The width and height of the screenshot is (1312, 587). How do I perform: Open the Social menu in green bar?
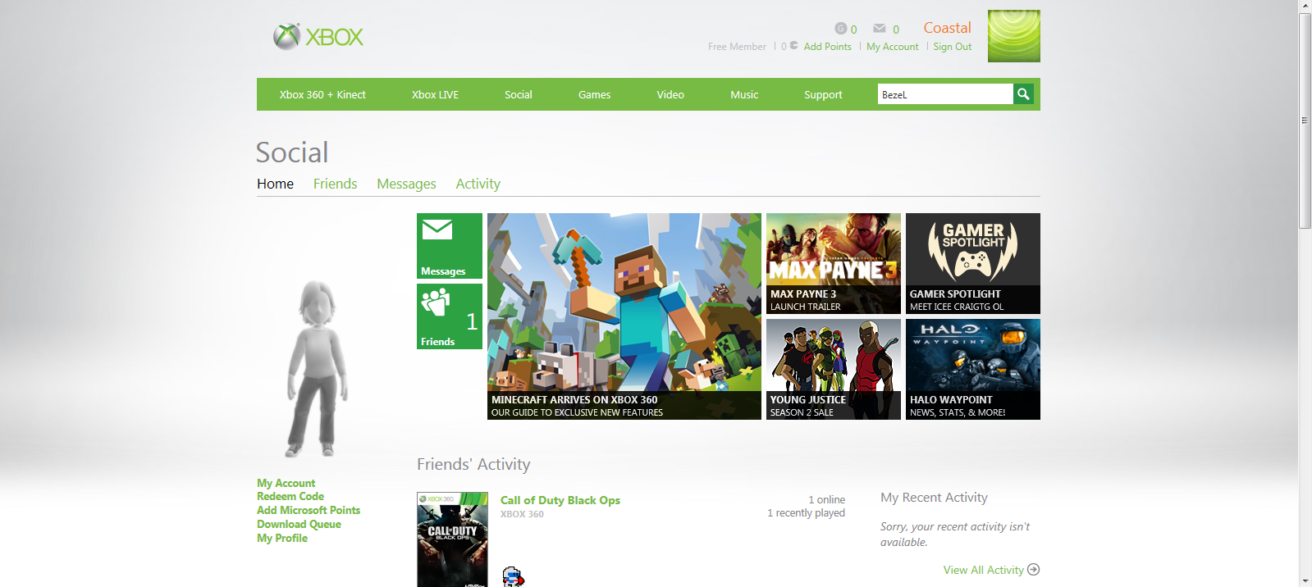click(519, 94)
